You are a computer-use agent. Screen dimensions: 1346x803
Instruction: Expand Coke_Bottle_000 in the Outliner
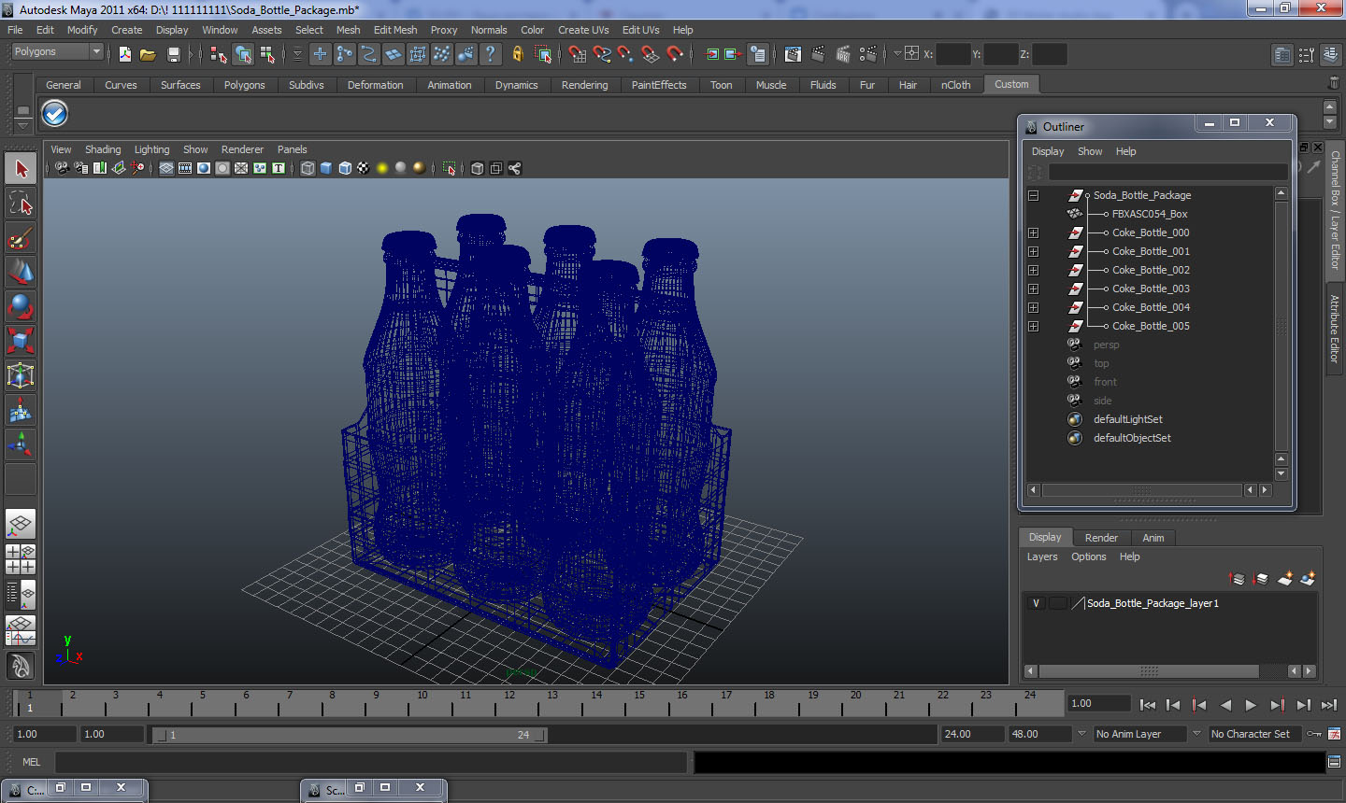(x=1033, y=232)
